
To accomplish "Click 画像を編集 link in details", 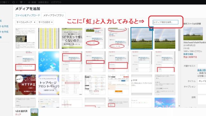I will (x=188, y=54).
